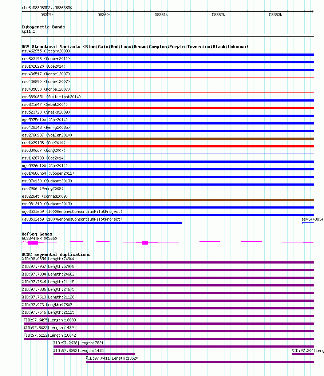Screen dimensions: 324x376
Task: Click the %ID:97.7957|Length:57978 label
Action: (x=48, y=267)
